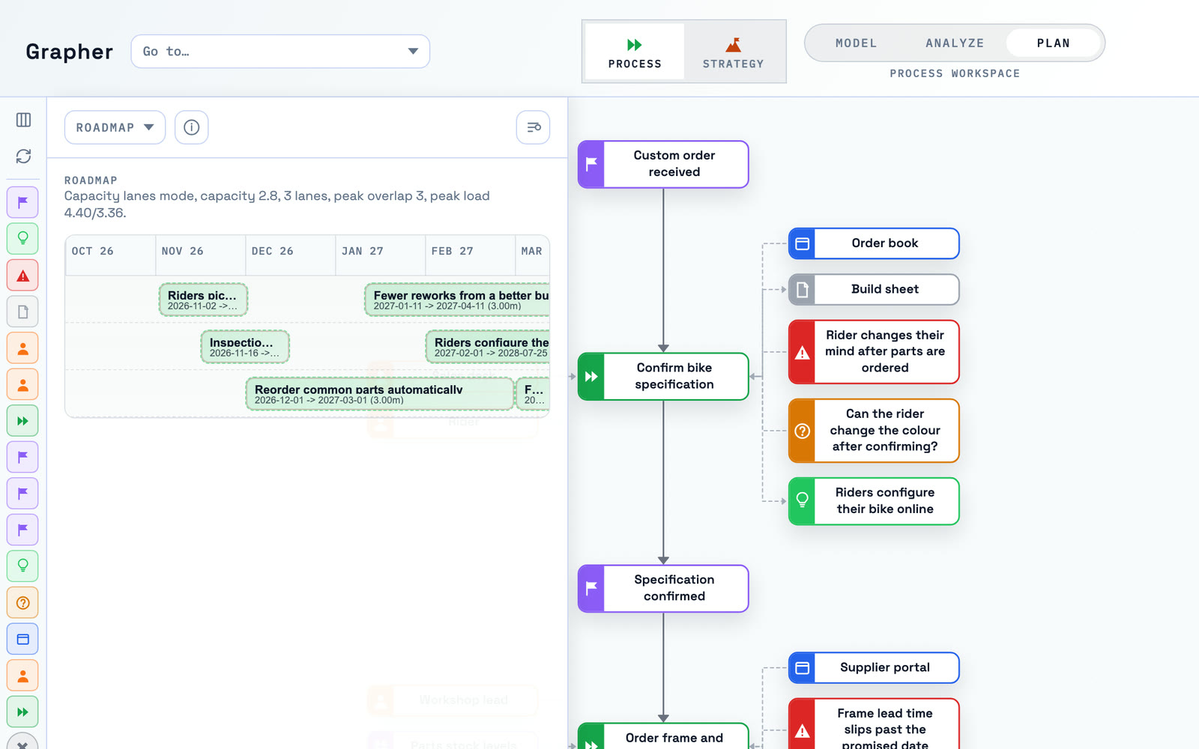Image resolution: width=1199 pixels, height=749 pixels.
Task: Select the blue window icon in sidebar
Action: click(23, 639)
